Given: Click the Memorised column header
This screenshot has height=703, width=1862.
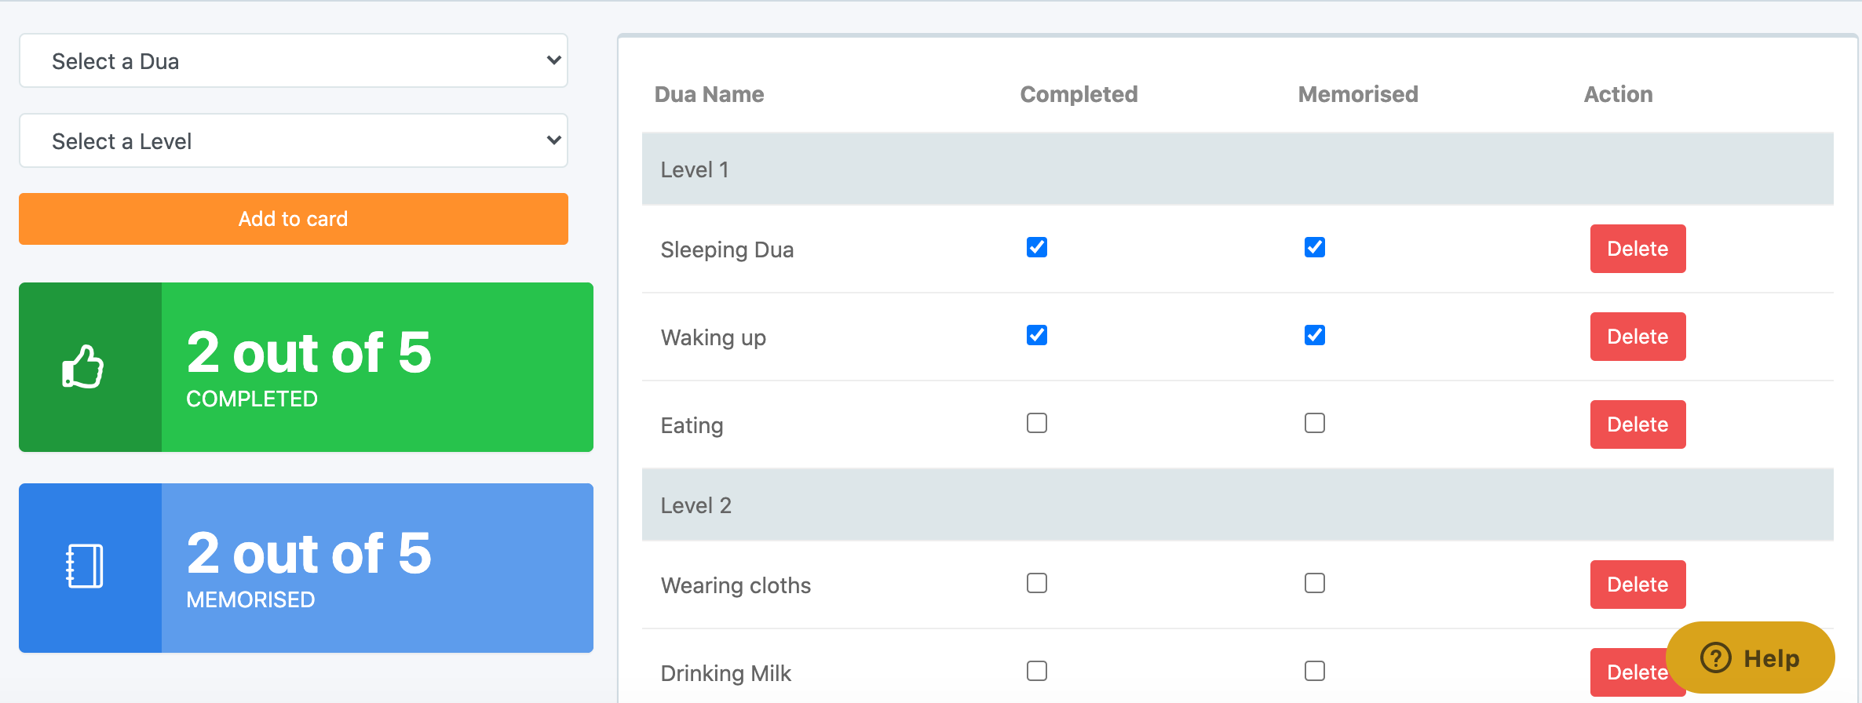Looking at the screenshot, I should click(x=1358, y=94).
